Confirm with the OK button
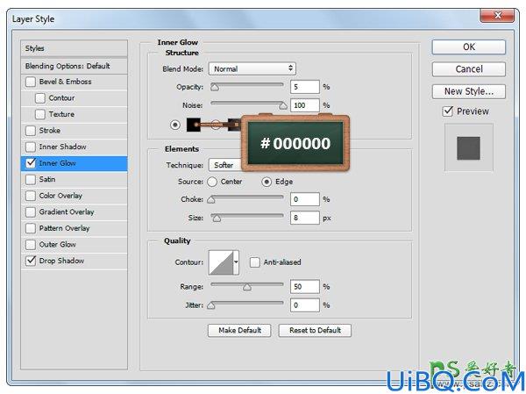The height and width of the screenshot is (394, 526). pos(469,47)
